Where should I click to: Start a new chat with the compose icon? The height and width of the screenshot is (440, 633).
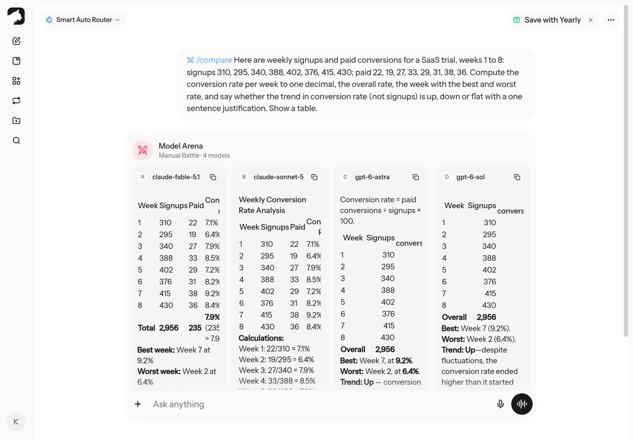(16, 41)
